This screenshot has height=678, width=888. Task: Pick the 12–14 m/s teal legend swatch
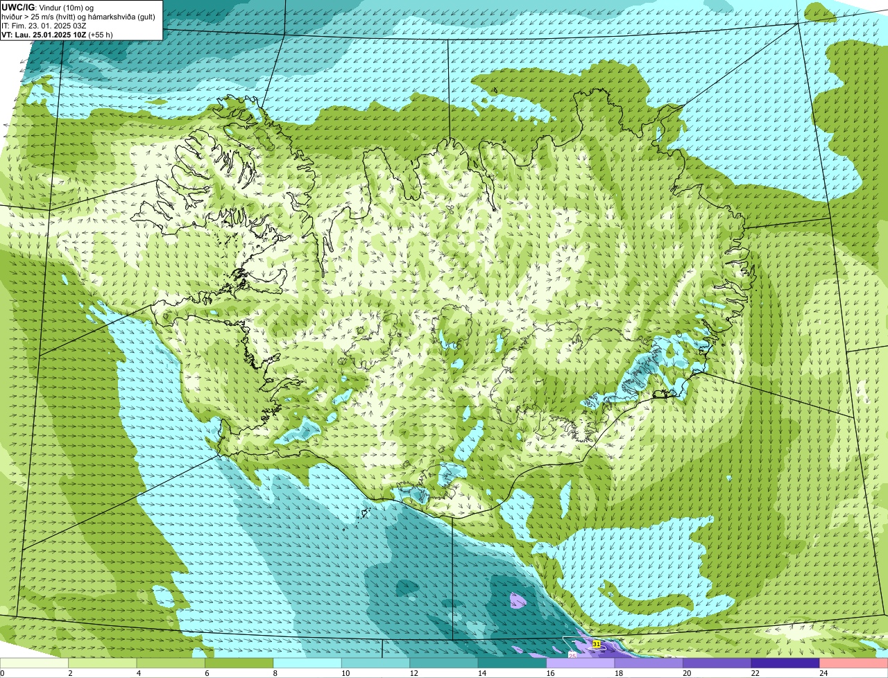(x=445, y=663)
